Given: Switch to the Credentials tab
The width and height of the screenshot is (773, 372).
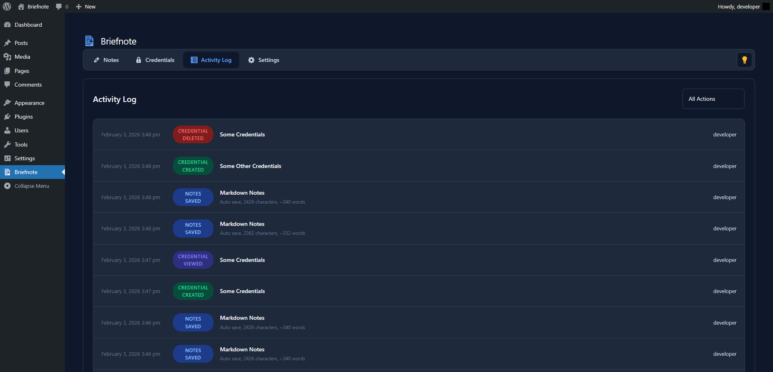Looking at the screenshot, I should tap(155, 60).
